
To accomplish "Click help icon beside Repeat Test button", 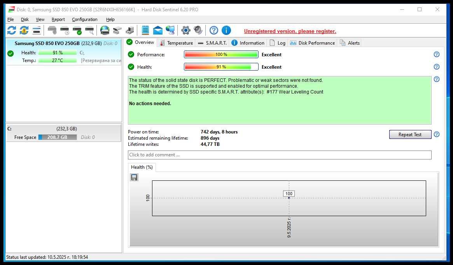I will coord(437,134).
